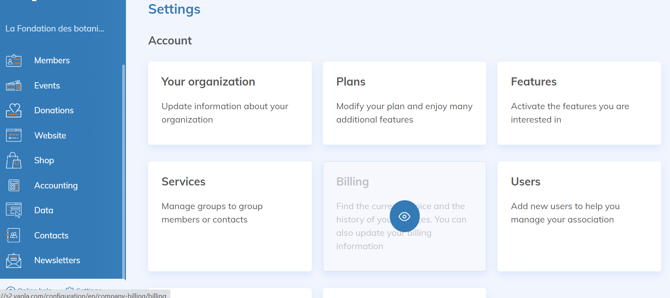Click the Contacts address book icon
The height and width of the screenshot is (298, 670).
pyautogui.click(x=14, y=235)
